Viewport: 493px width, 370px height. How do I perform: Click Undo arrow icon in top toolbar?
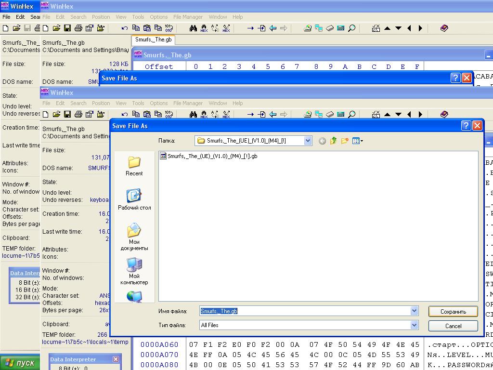click(125, 28)
